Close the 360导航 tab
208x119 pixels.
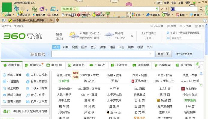[x=51, y=21]
